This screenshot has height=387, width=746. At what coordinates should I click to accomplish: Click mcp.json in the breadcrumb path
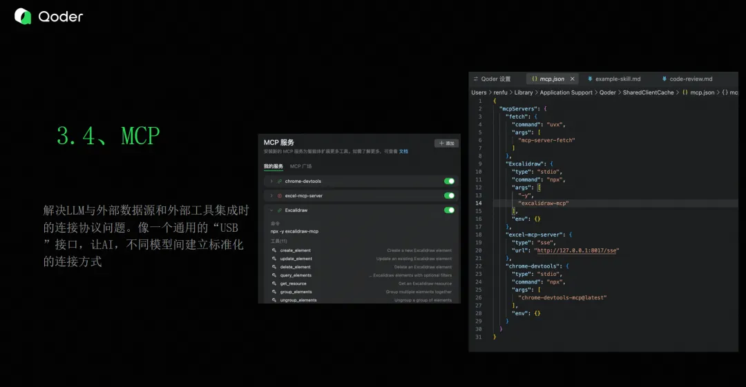(702, 92)
